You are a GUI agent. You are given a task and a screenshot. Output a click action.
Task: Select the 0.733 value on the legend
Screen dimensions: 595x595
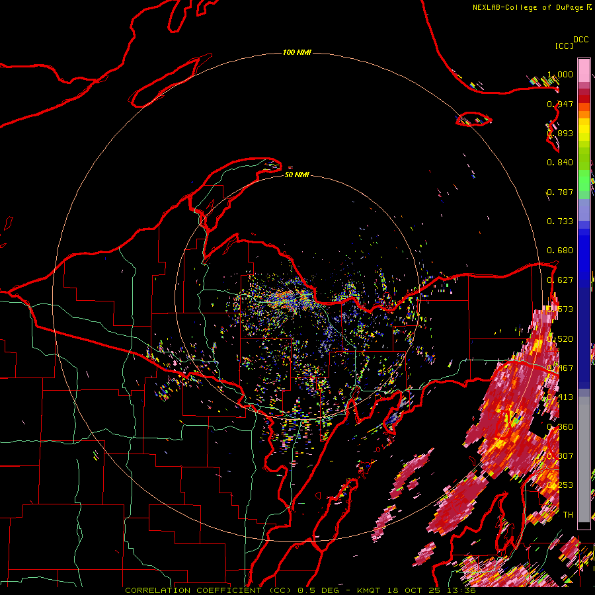click(x=560, y=221)
